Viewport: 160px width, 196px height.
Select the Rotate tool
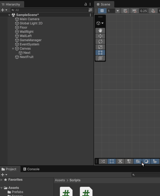click(x=100, y=42)
